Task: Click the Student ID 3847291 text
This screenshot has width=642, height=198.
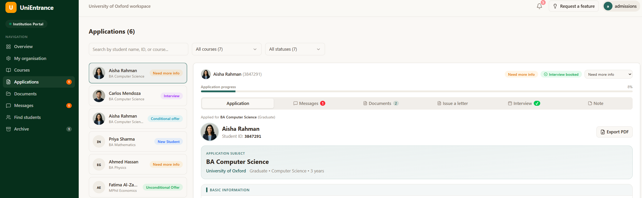Action: tap(241, 136)
